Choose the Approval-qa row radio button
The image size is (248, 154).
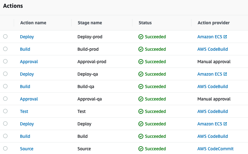(x=5, y=99)
